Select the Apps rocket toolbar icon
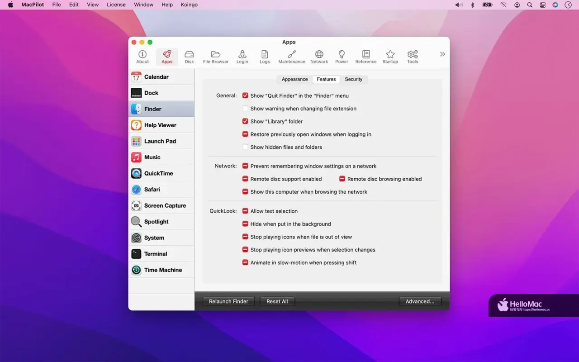Screen dimensions: 579x362 coord(167,57)
